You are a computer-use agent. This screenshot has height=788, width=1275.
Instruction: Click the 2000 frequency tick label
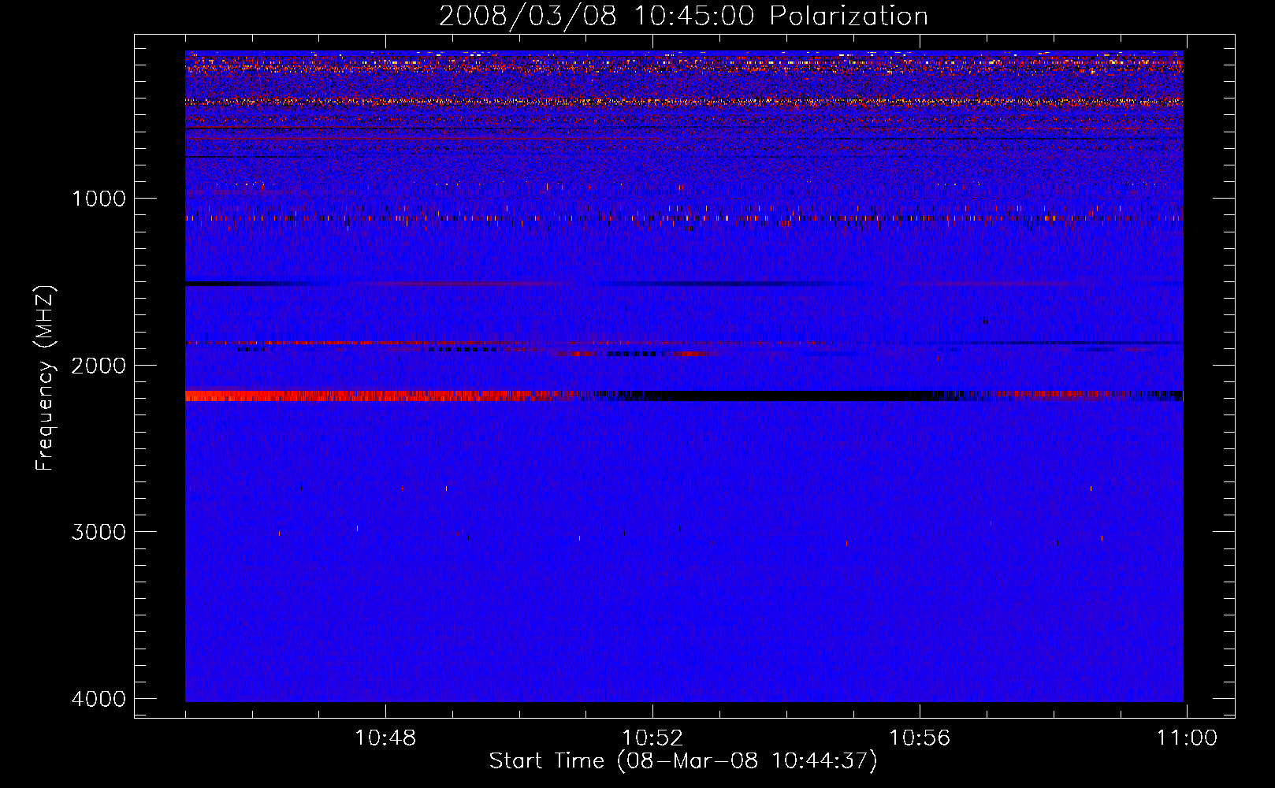pyautogui.click(x=99, y=366)
